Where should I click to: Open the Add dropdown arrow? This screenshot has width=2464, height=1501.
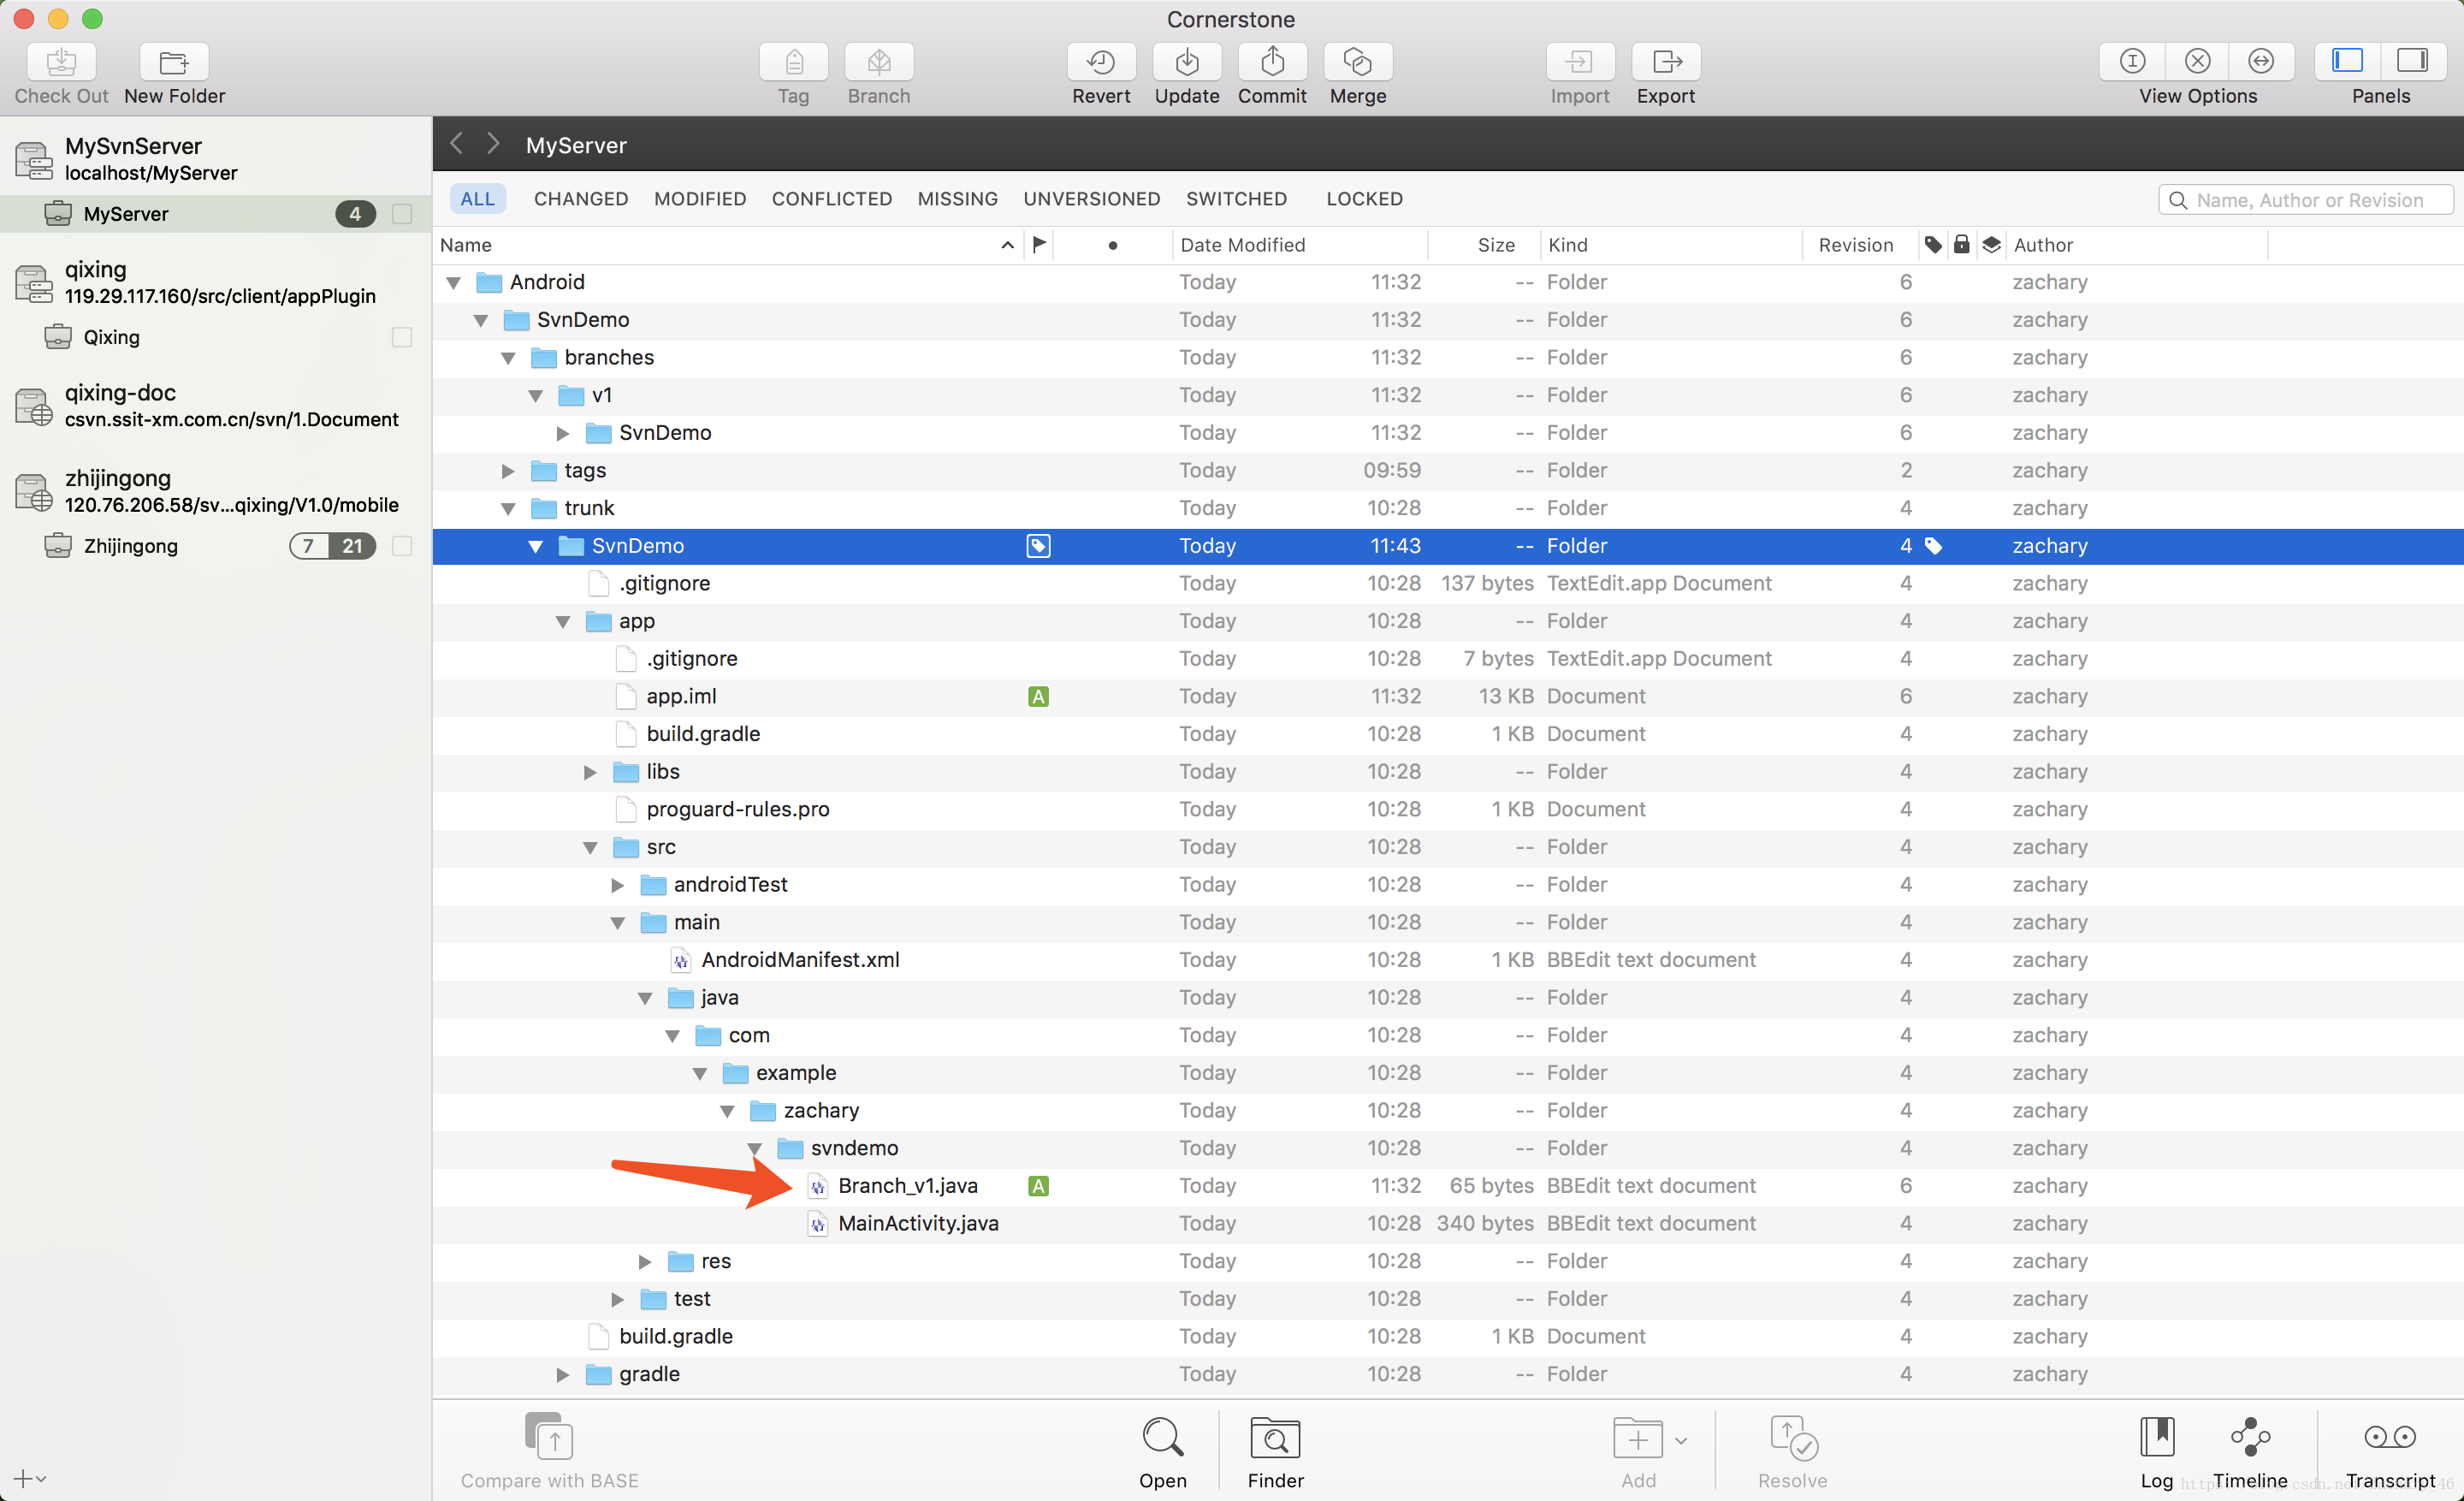pos(1681,1441)
